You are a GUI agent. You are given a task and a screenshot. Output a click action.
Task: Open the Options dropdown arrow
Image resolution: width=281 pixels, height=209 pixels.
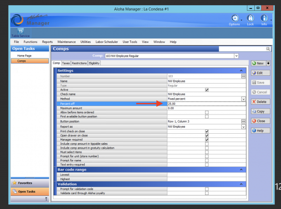(x=241, y=20)
